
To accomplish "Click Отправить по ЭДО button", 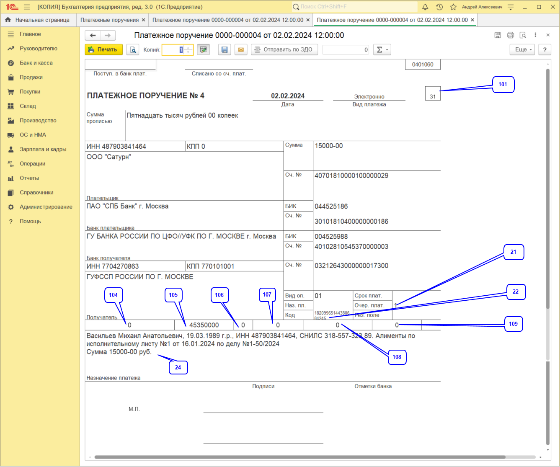I will (x=284, y=50).
